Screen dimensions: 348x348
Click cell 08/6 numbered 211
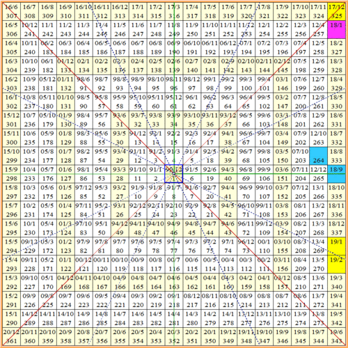pos(301,301)
